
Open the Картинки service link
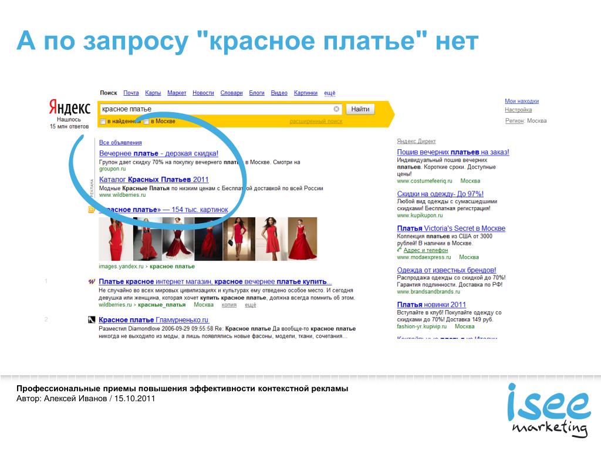305,93
